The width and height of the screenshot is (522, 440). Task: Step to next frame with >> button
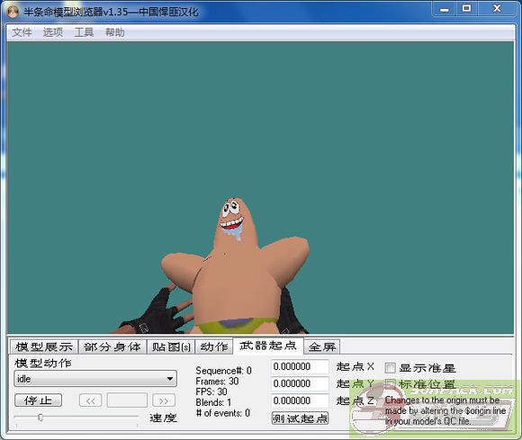[164, 400]
